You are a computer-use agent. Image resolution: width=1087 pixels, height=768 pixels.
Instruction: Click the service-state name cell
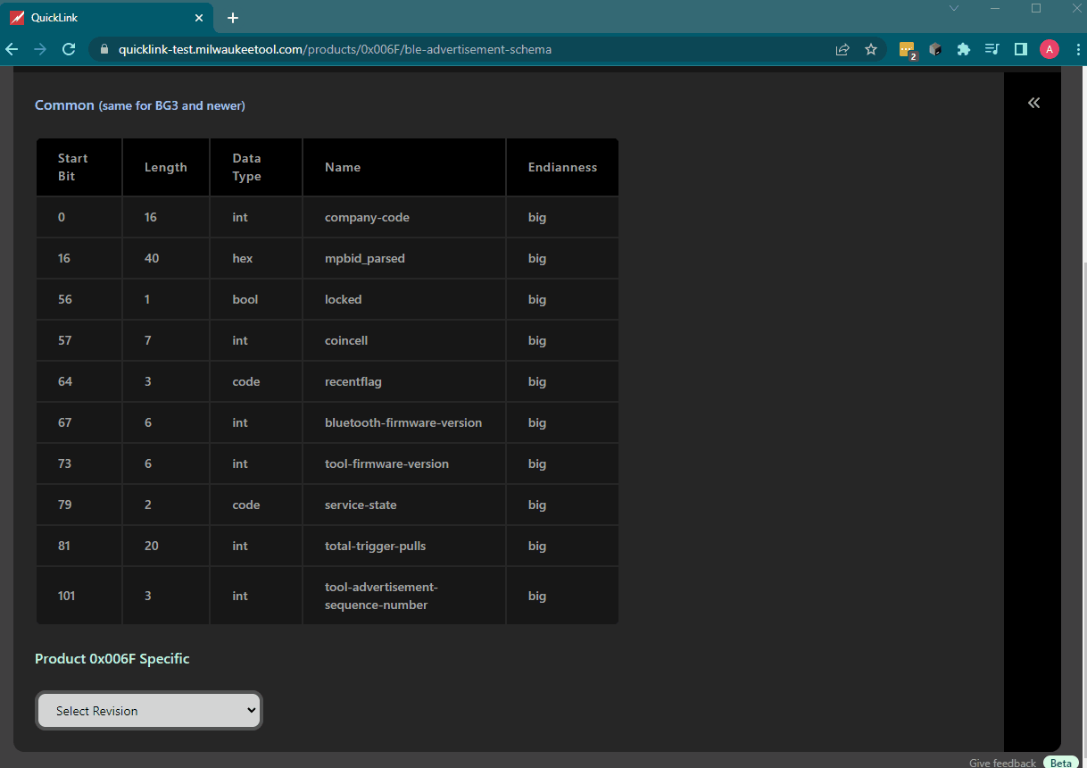tap(404, 505)
